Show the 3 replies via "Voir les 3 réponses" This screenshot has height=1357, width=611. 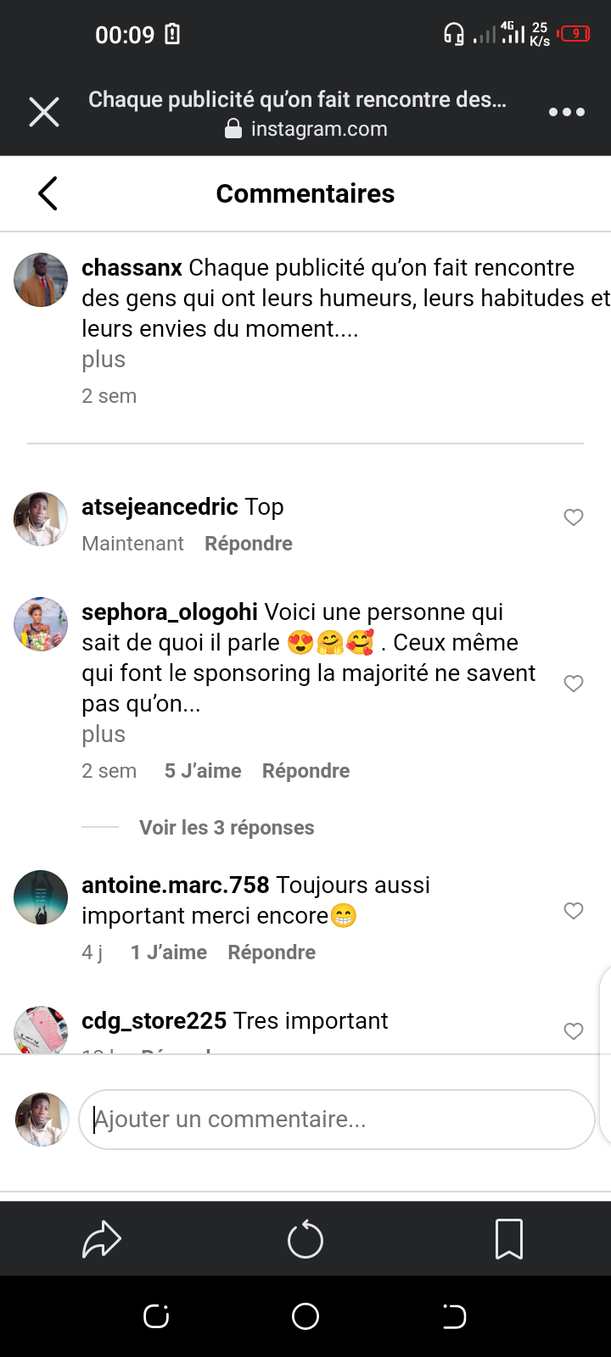click(x=227, y=828)
